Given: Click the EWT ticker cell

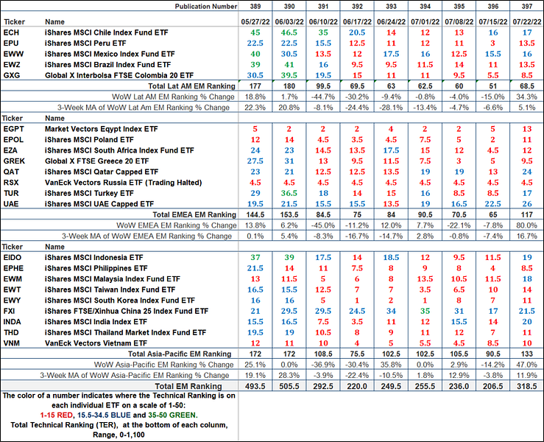Looking at the screenshot, I should point(12,290).
